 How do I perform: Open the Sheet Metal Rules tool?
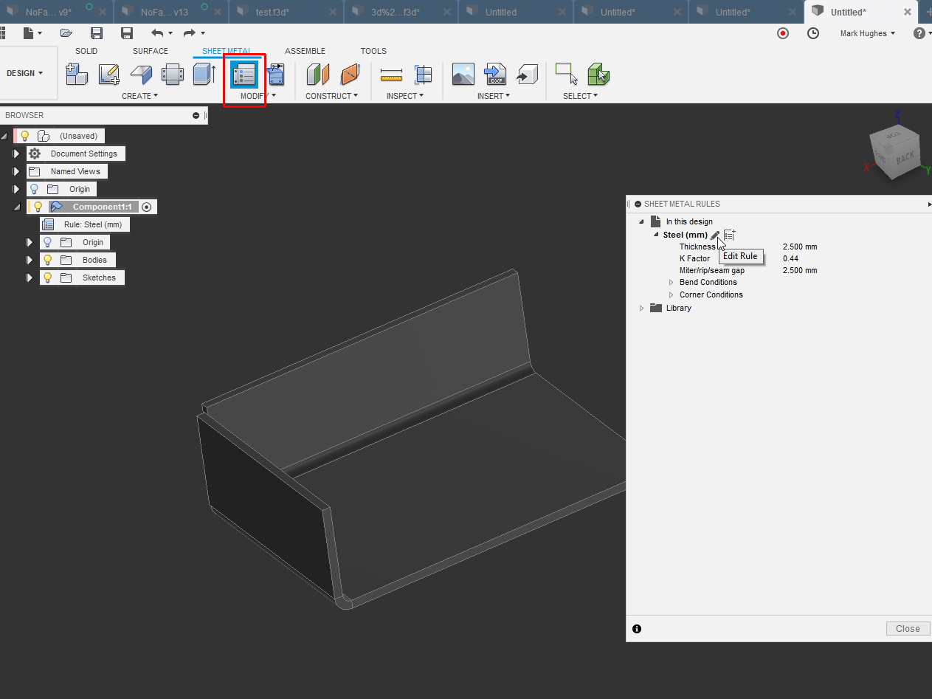244,75
